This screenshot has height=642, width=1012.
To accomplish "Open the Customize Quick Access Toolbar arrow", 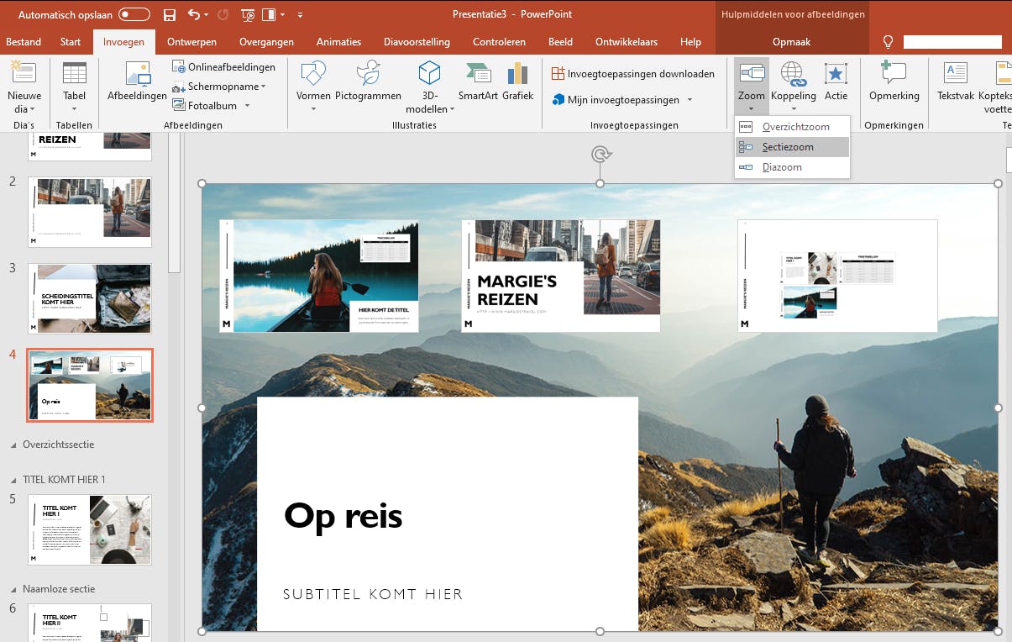I will click(x=300, y=15).
